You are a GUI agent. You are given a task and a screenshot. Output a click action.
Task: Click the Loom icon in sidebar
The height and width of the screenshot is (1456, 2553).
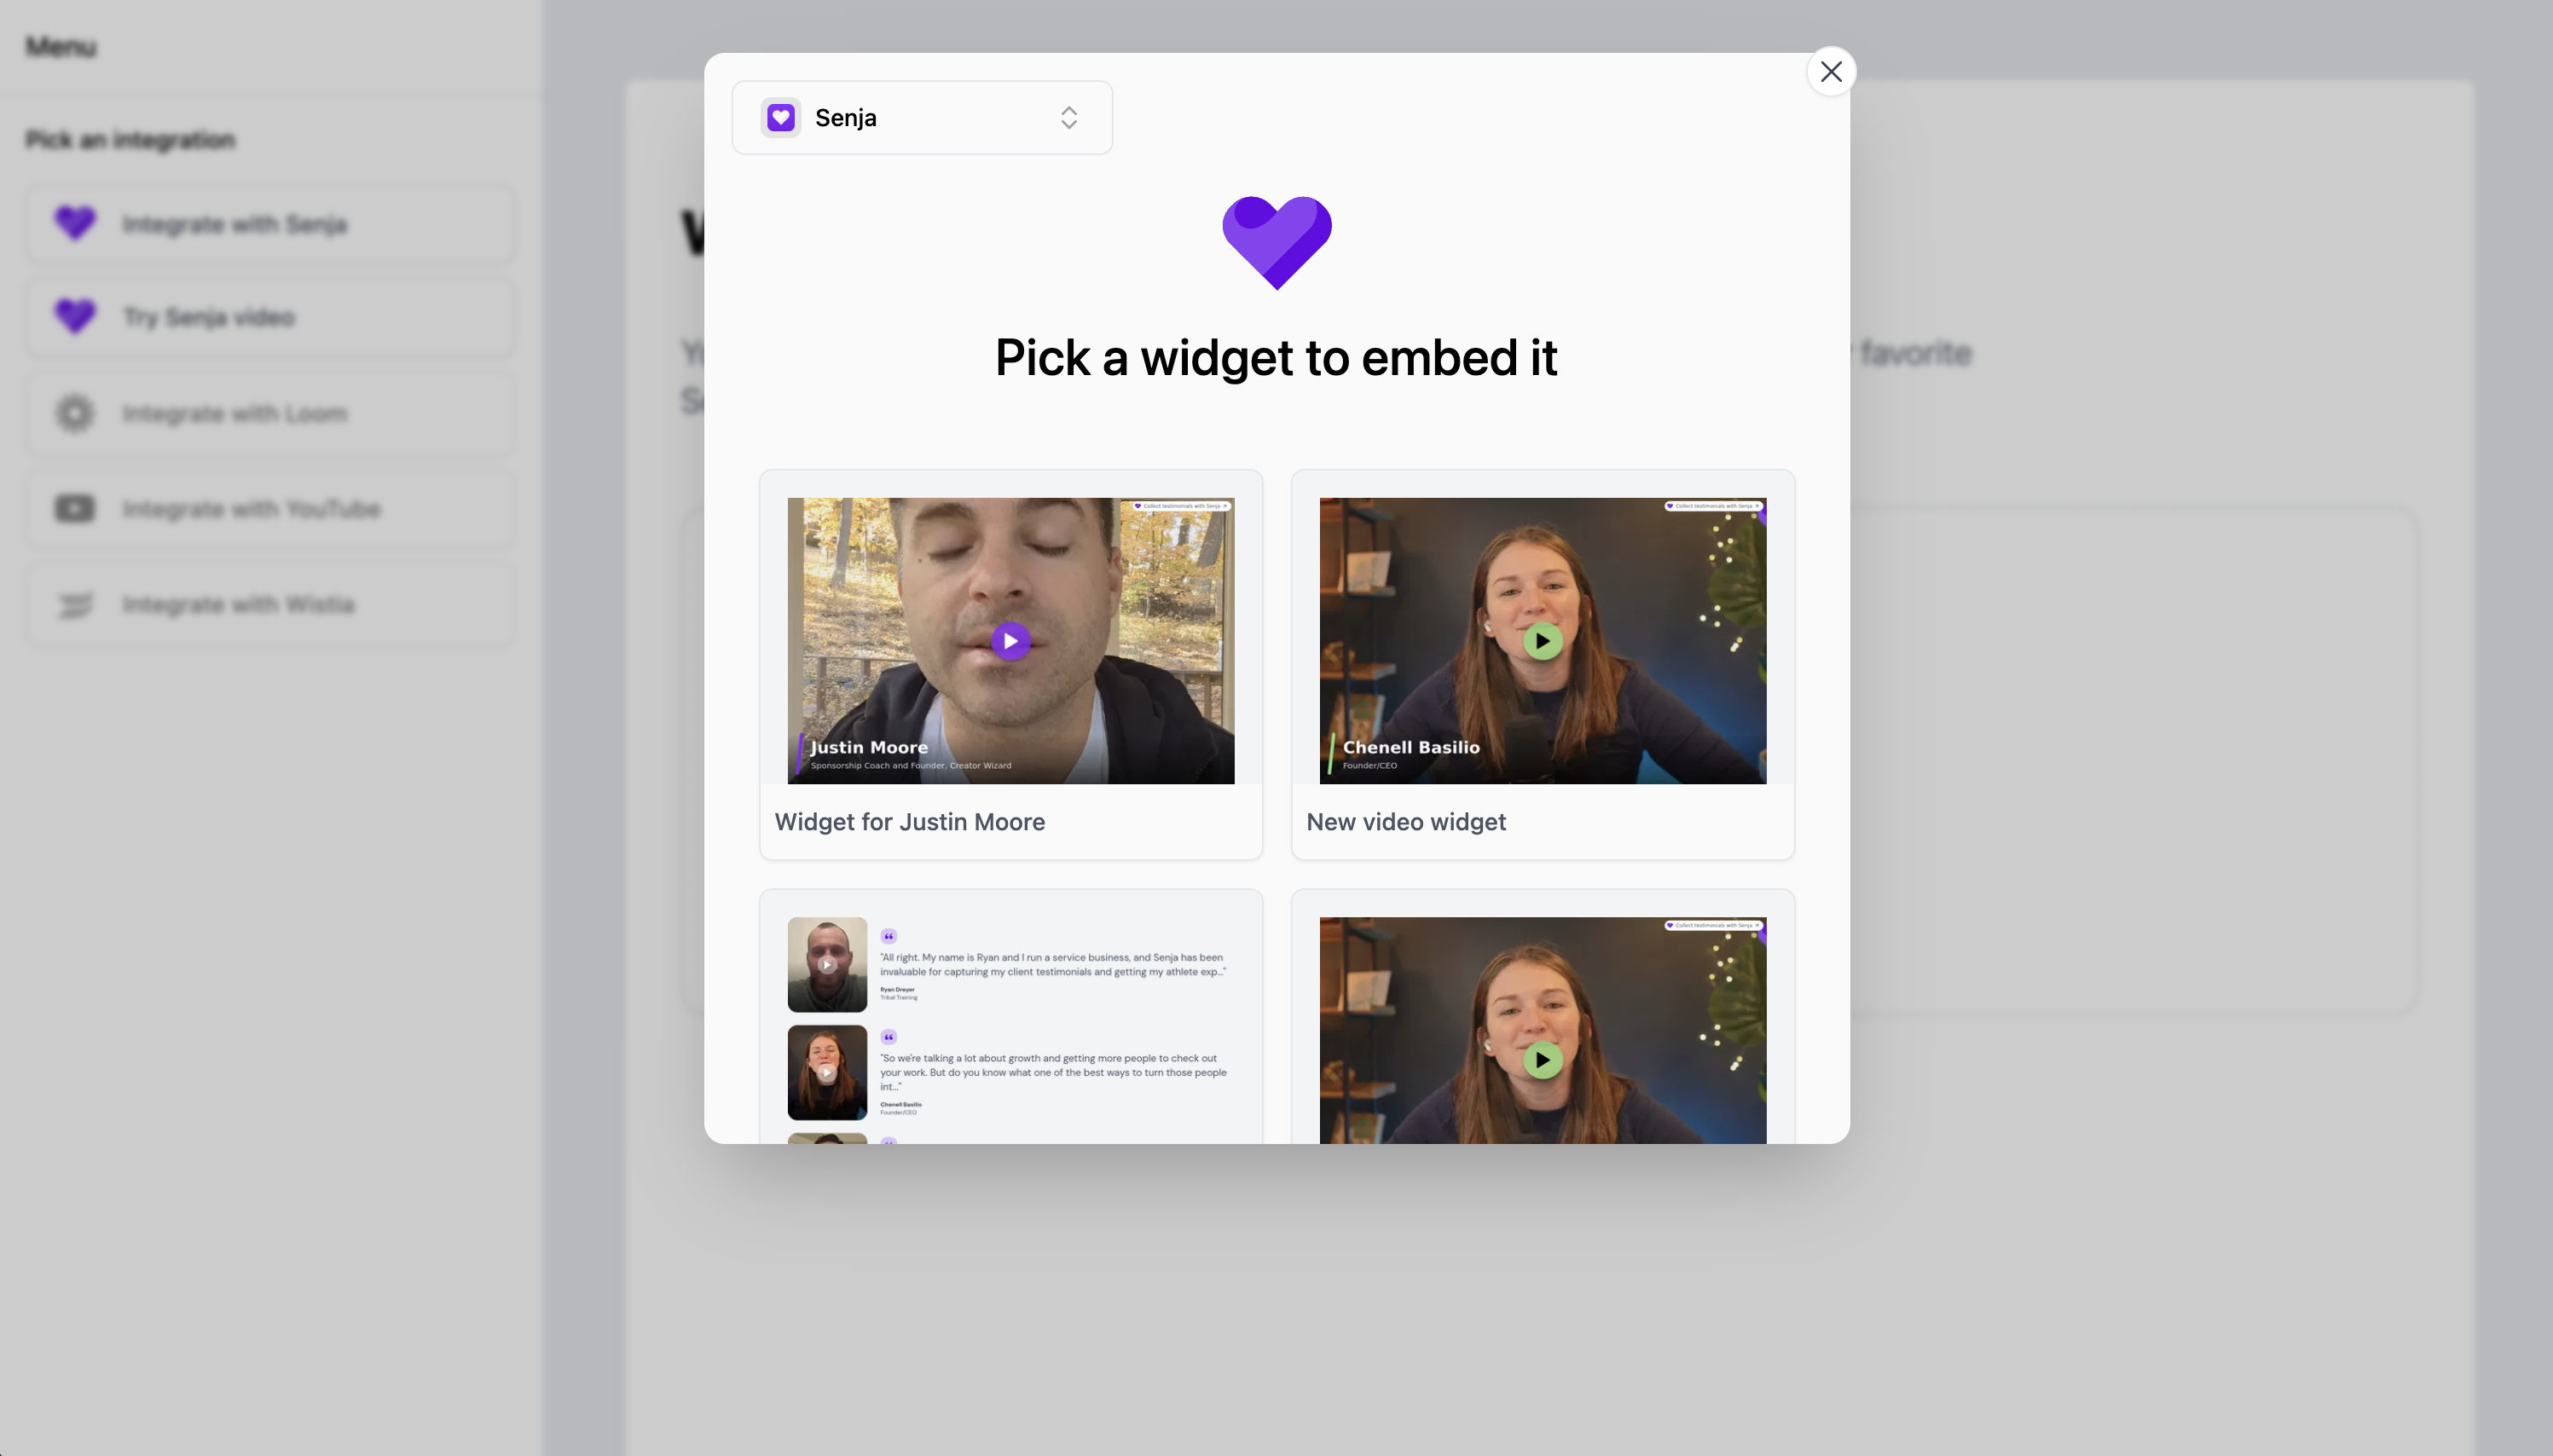pyautogui.click(x=75, y=414)
